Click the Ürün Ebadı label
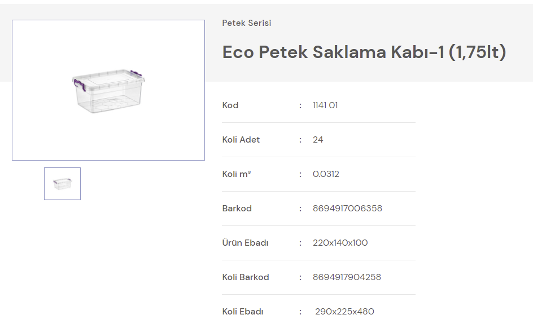533x328 pixels. click(x=245, y=243)
